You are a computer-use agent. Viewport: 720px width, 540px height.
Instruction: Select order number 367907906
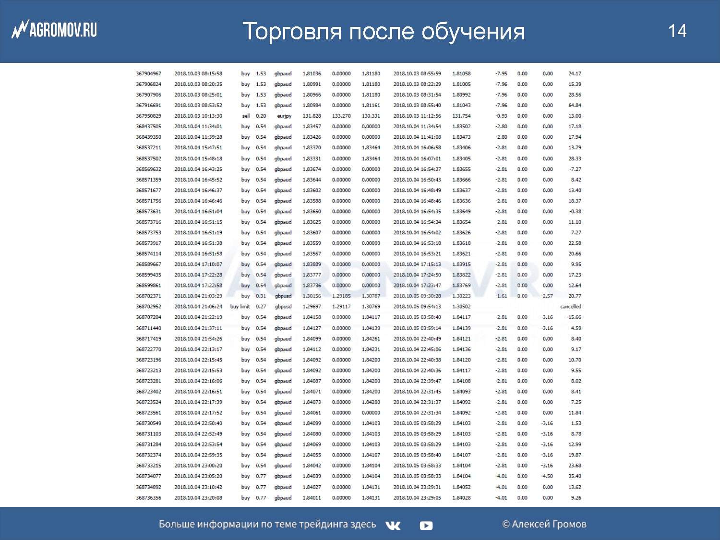(x=148, y=95)
